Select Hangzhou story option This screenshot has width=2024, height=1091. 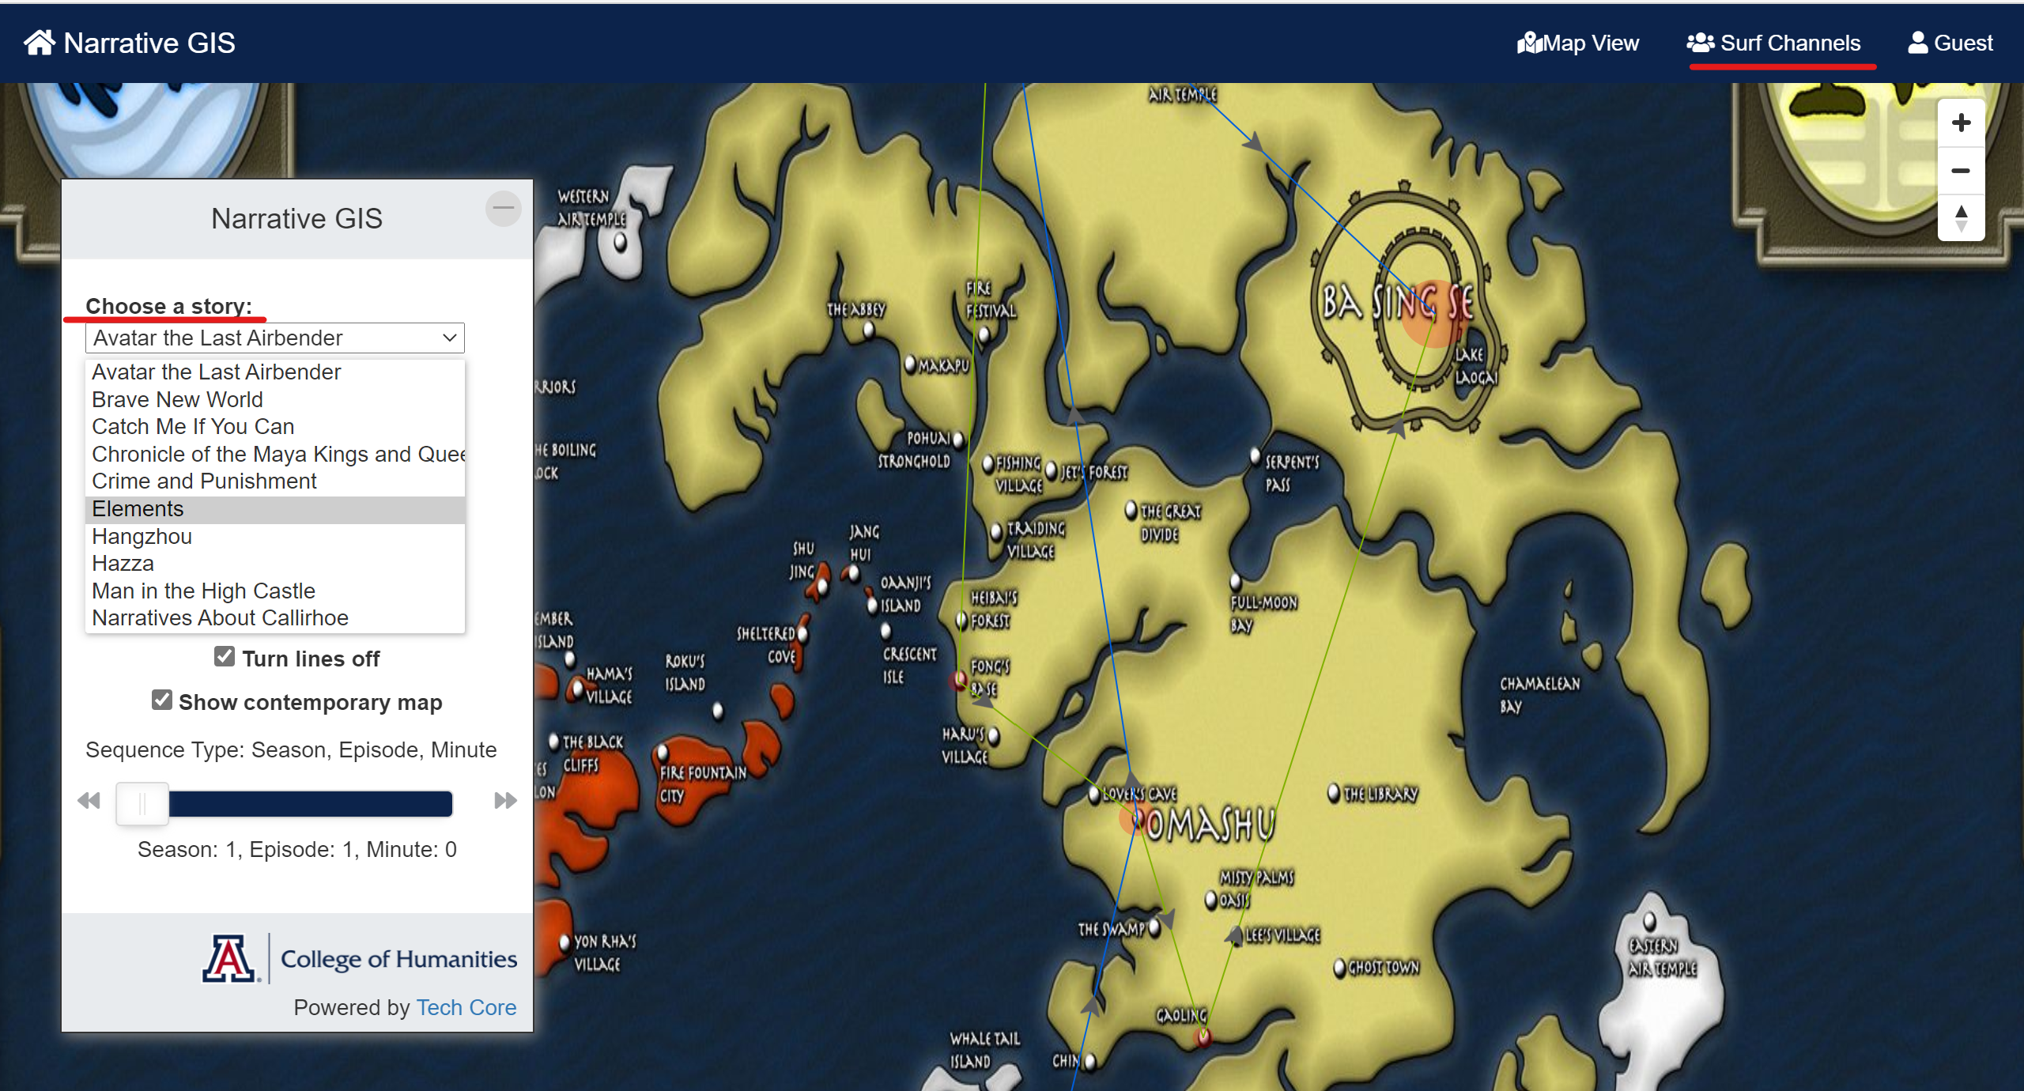pos(274,537)
